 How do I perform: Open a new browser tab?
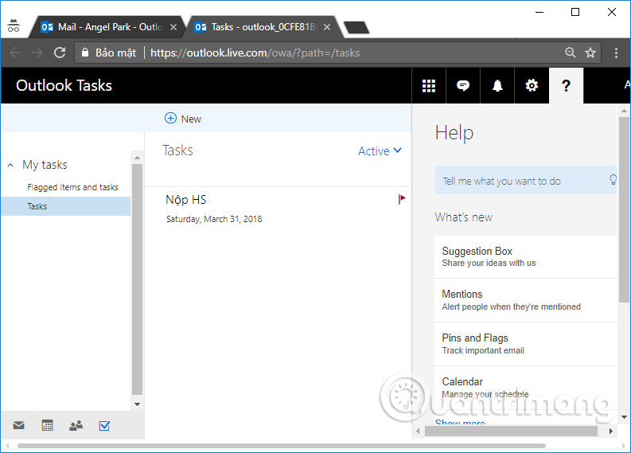(x=356, y=27)
